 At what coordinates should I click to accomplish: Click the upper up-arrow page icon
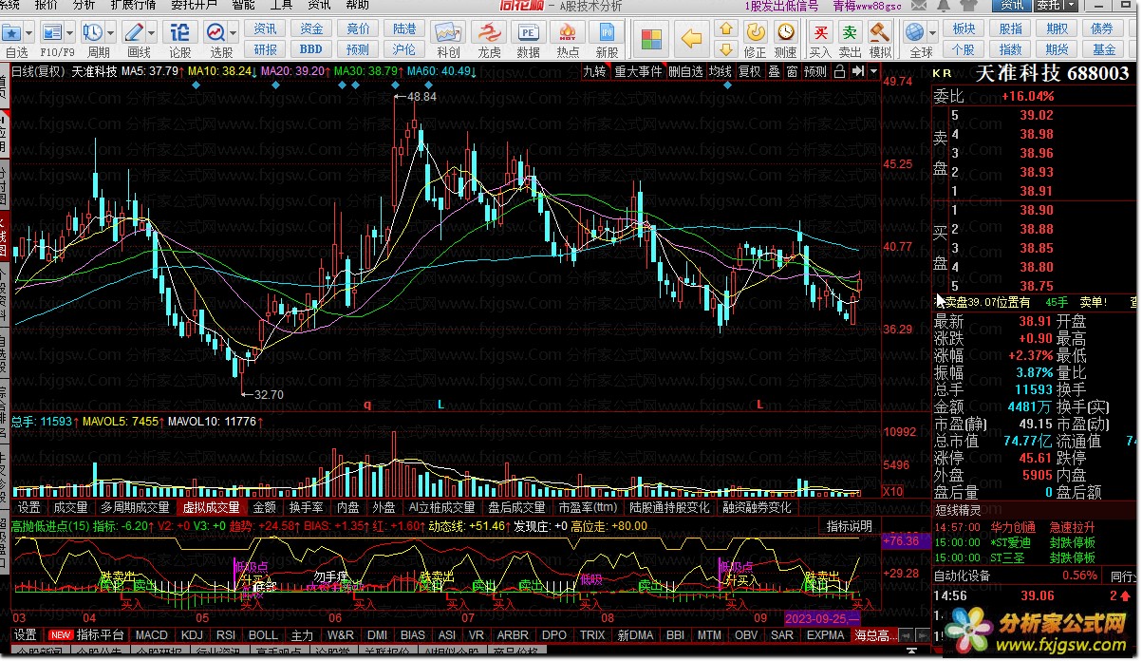coord(726,30)
